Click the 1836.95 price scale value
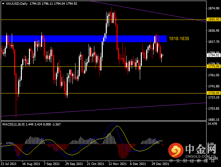221x167 pixels. [214, 30]
